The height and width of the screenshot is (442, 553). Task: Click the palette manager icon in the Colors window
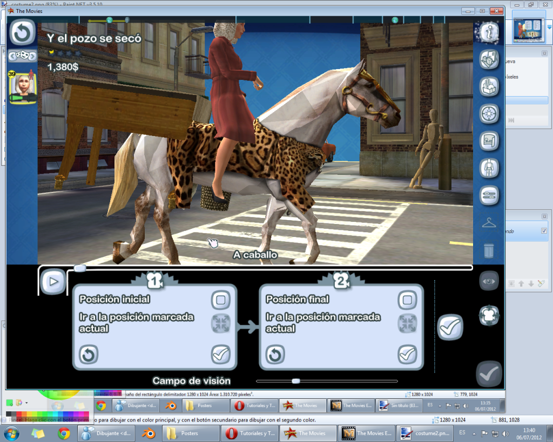point(19,403)
